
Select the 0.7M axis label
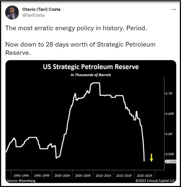point(169,93)
